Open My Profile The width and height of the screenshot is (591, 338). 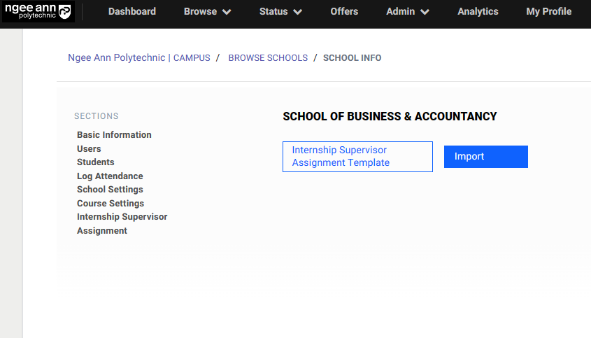click(548, 12)
